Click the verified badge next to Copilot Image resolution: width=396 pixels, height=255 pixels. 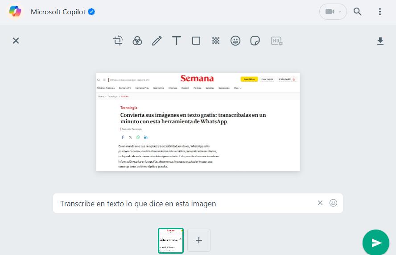(x=91, y=12)
